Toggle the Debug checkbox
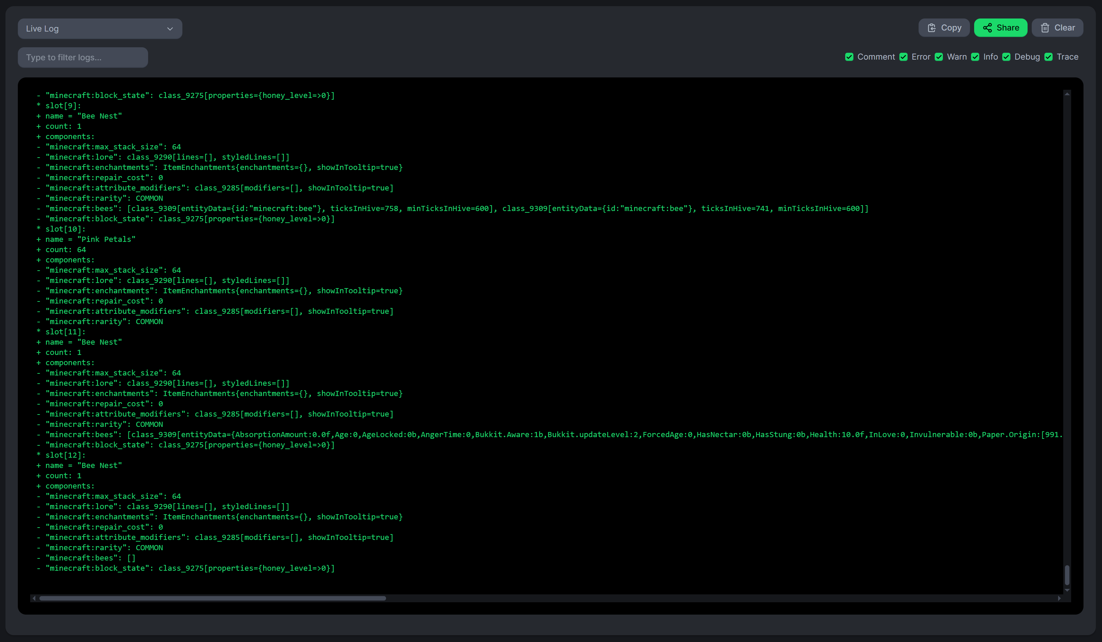 point(1006,57)
